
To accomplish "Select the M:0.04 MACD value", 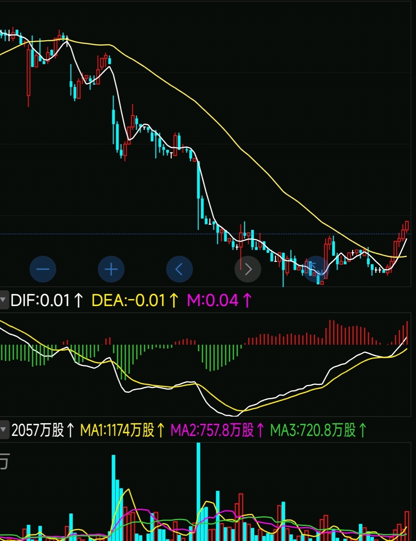I will 219,300.
